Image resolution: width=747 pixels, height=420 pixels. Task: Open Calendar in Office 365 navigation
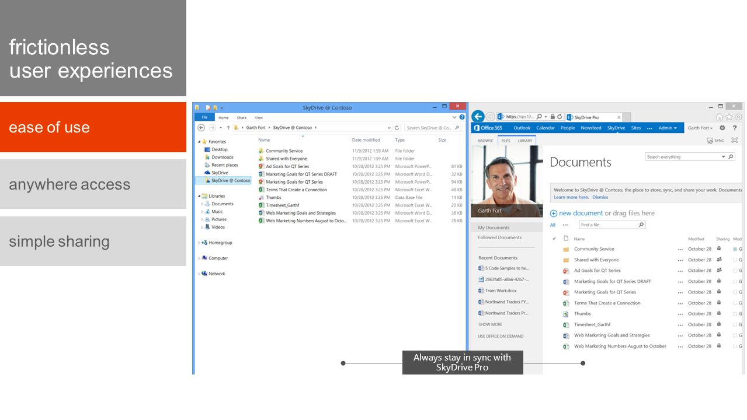coord(546,128)
